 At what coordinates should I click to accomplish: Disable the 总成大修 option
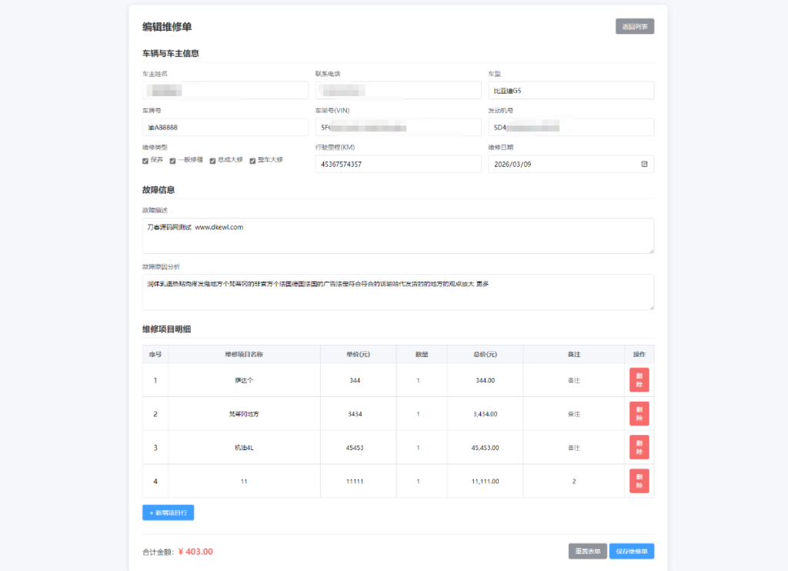coord(212,160)
